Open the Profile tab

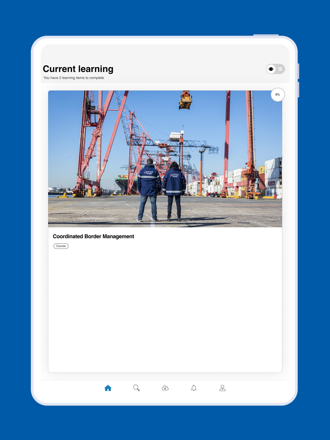coord(222,388)
